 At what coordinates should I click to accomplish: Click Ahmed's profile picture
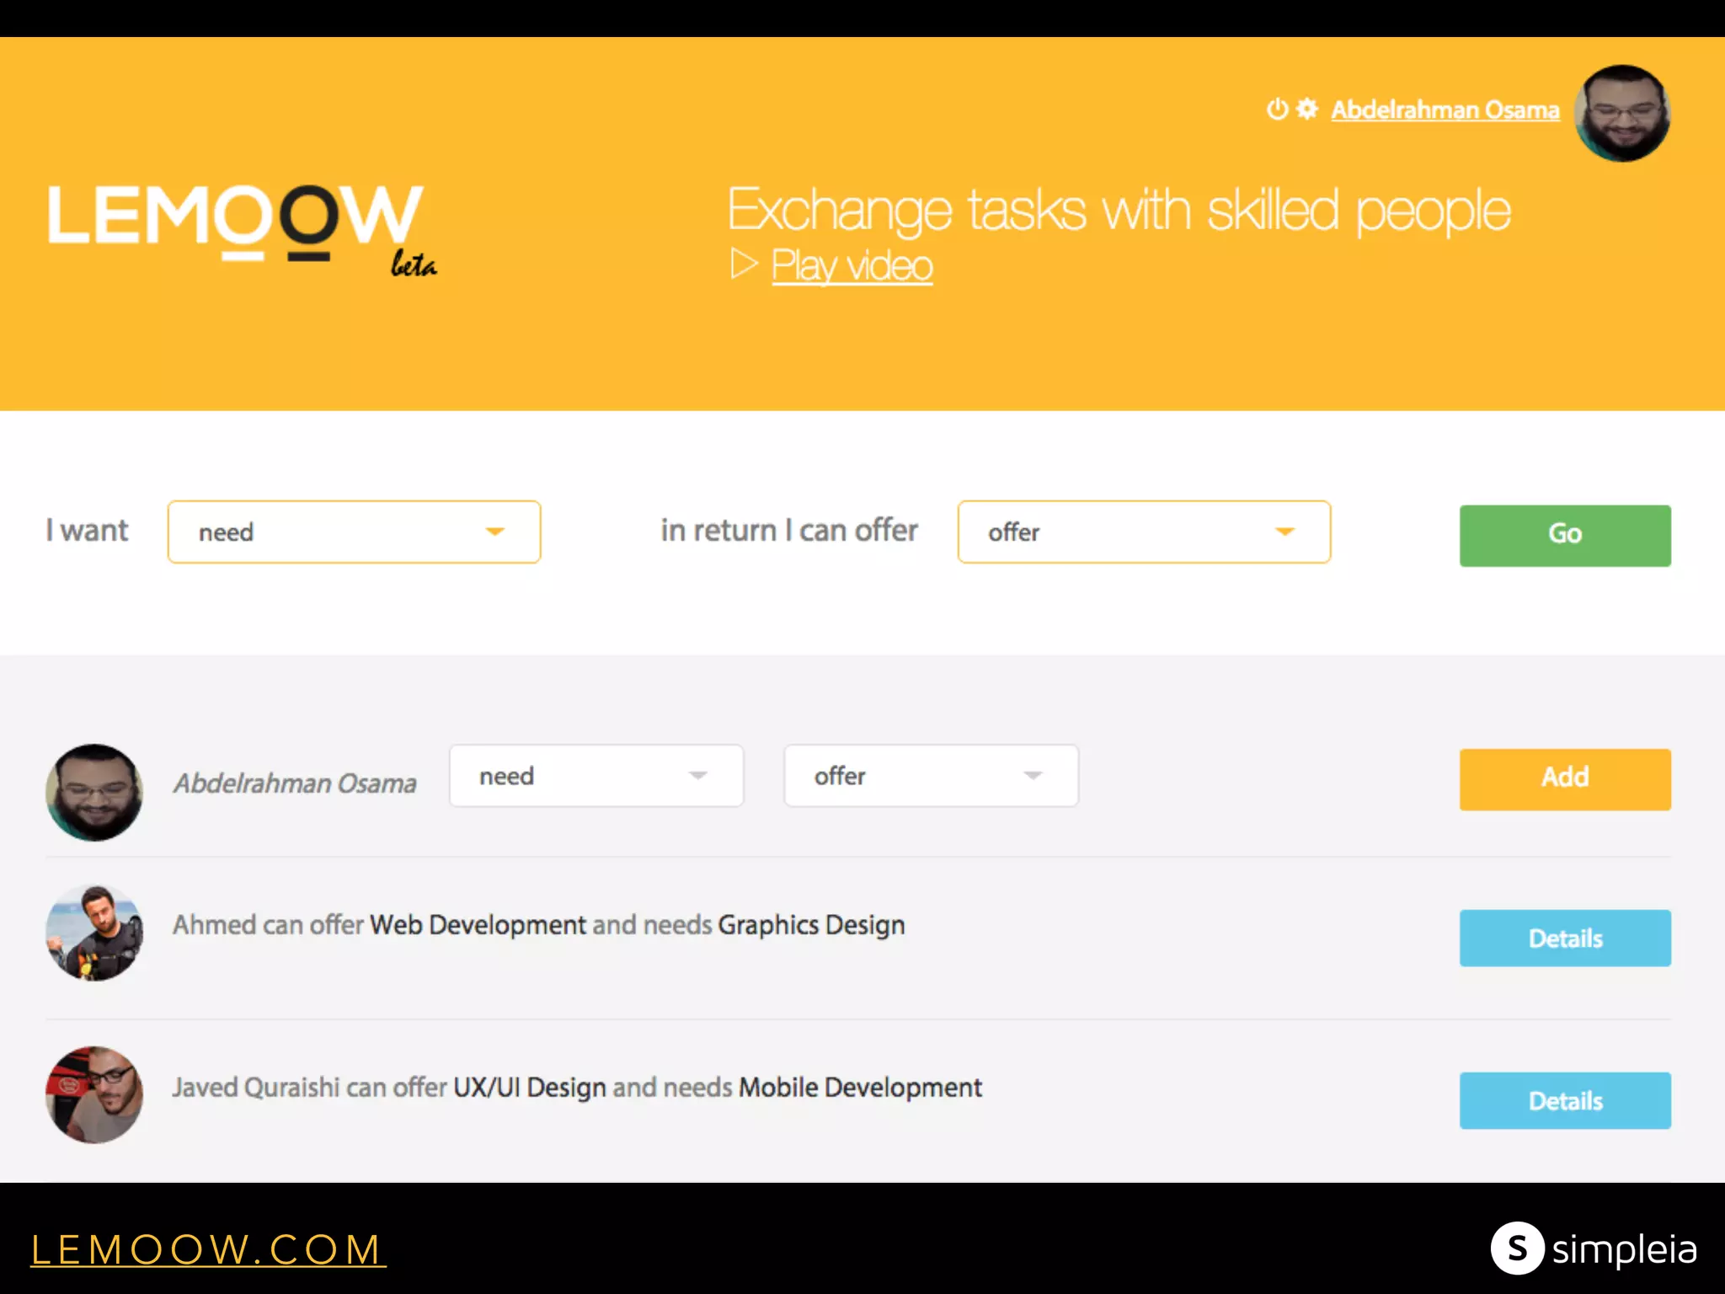(x=94, y=933)
